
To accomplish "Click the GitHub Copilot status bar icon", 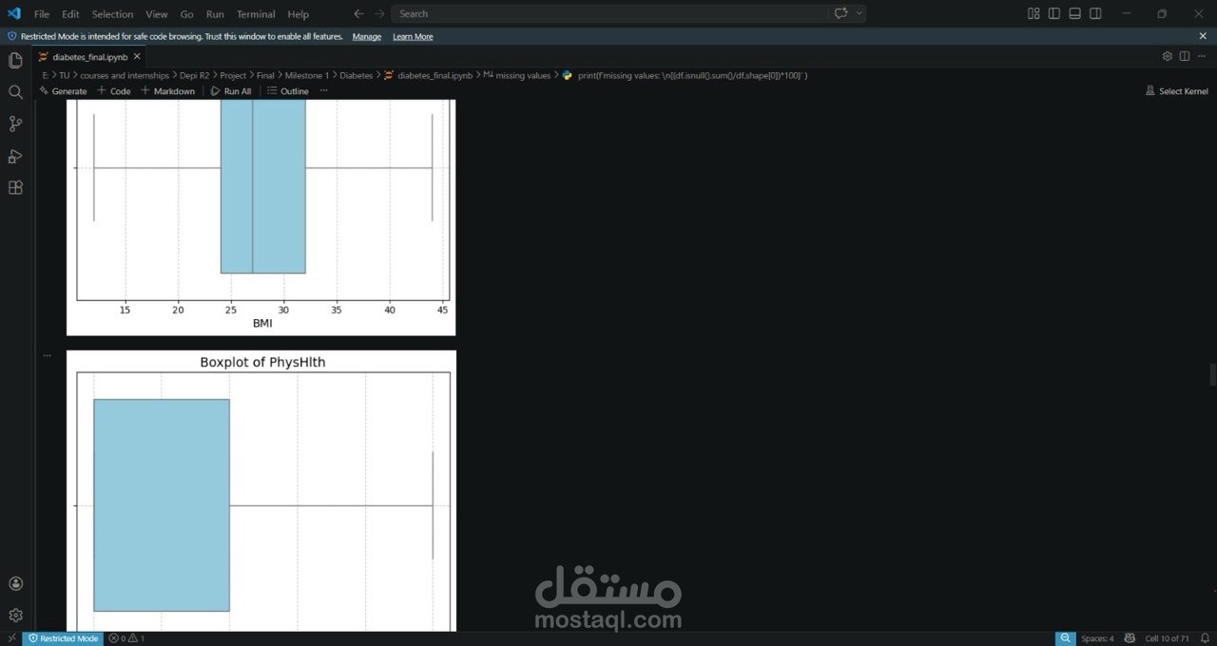I will [x=1130, y=638].
